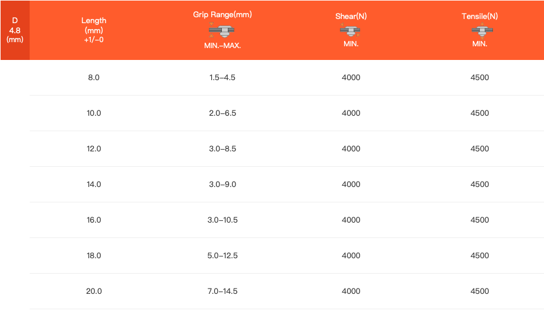Click the 5.0–12.5 grip range cell
This screenshot has height=317, width=544.
pos(222,255)
